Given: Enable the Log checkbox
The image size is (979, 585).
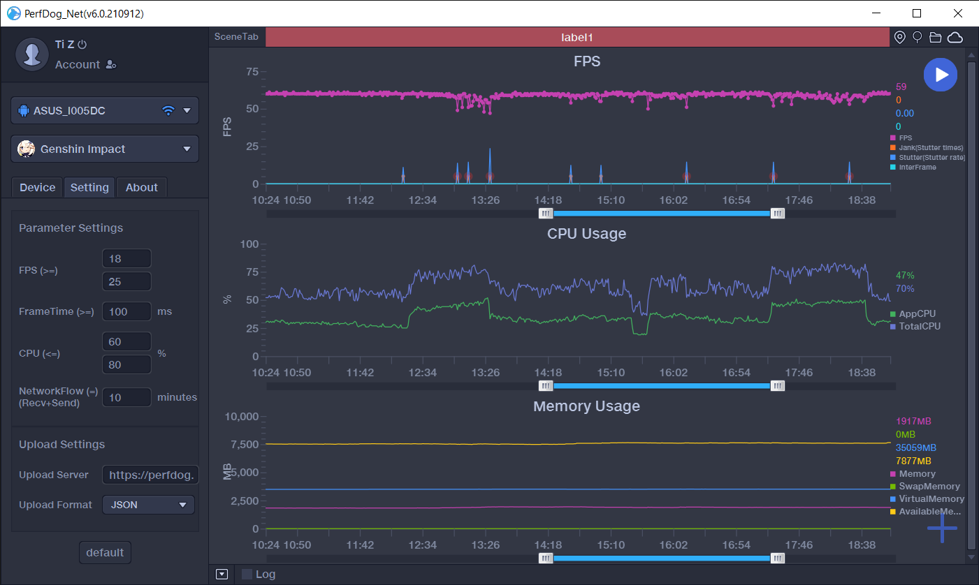Looking at the screenshot, I should [x=247, y=575].
